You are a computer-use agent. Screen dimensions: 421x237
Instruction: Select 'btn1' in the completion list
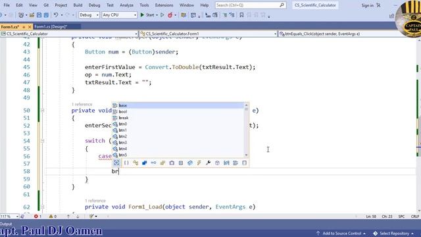point(178,130)
